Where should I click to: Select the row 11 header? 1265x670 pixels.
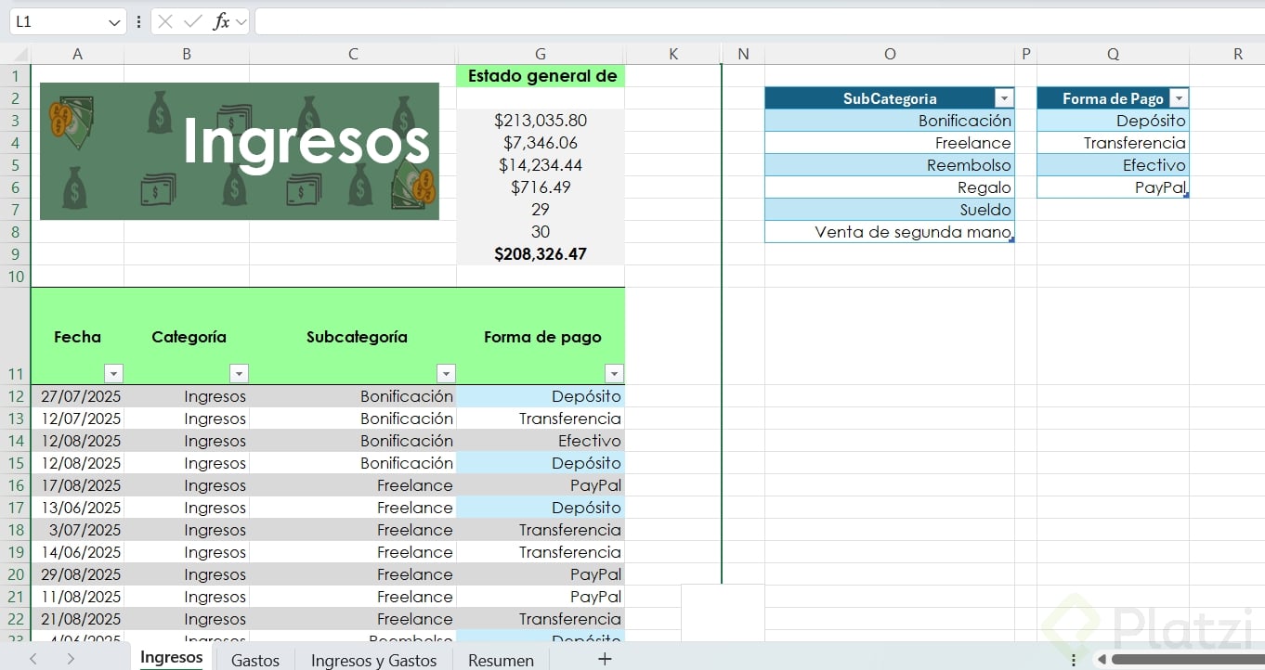15,336
